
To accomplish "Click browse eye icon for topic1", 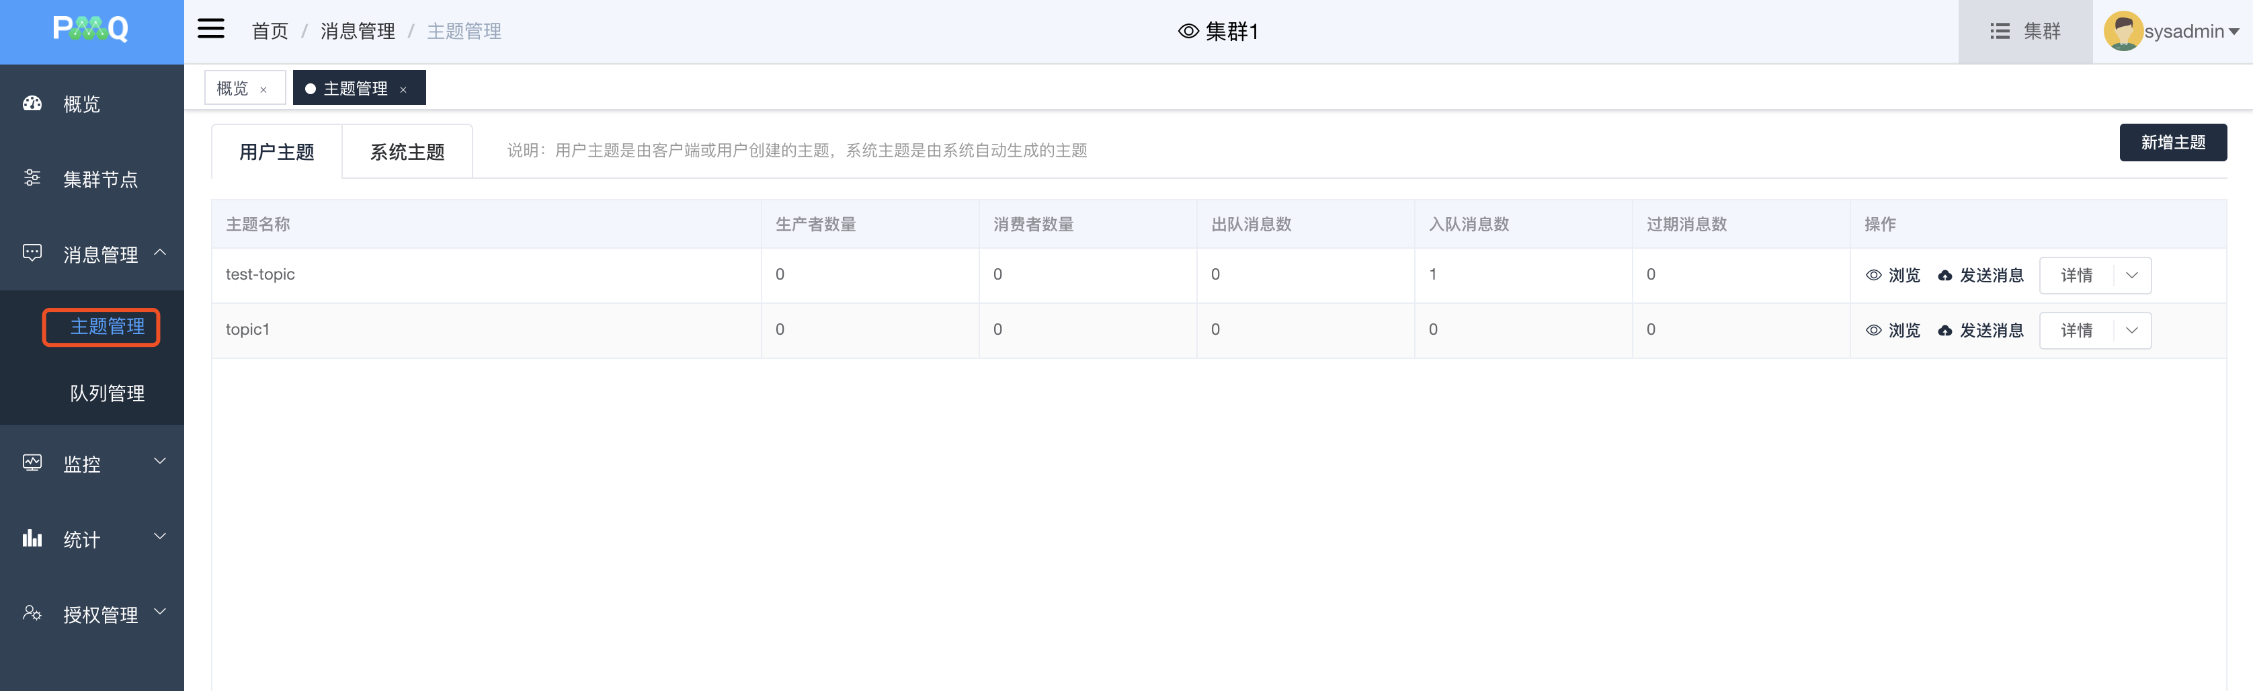I will click(x=1873, y=331).
